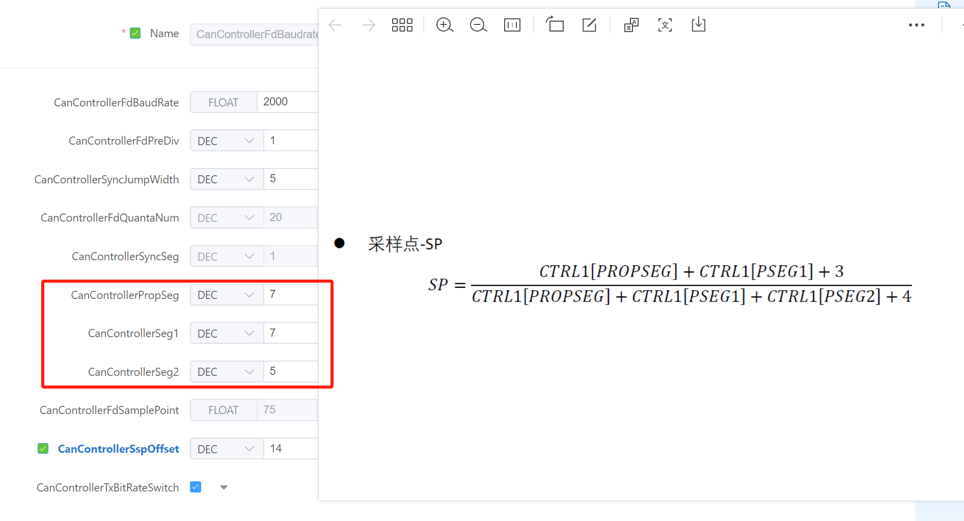
Task: Click the CanControllerTxBitRateSwitch label
Action: click(x=107, y=487)
